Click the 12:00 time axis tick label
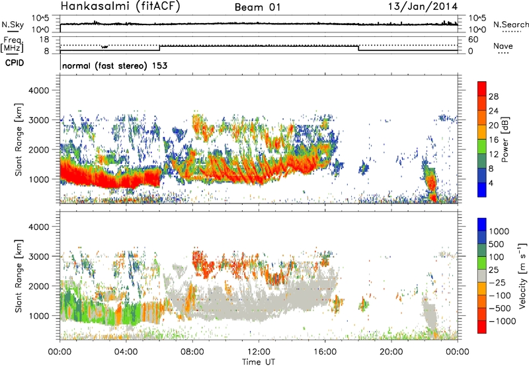The height and width of the screenshot is (366, 529). point(259,352)
